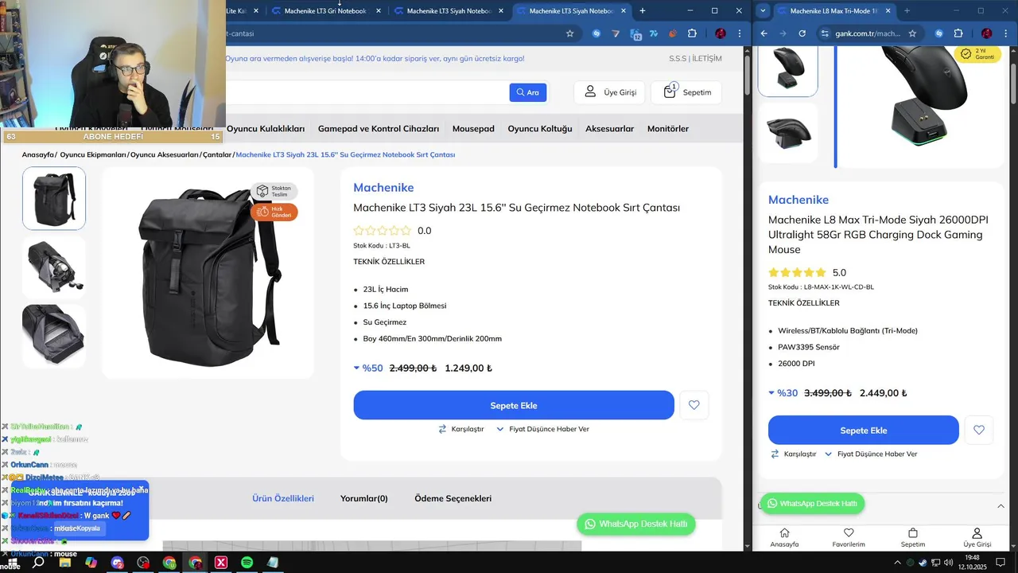The height and width of the screenshot is (573, 1018).
Task: Click the volume icon in system tray
Action: coord(947,563)
